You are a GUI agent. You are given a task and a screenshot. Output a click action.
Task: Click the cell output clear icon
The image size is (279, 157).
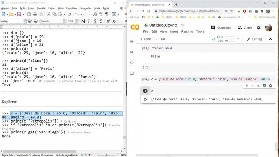[145, 99]
